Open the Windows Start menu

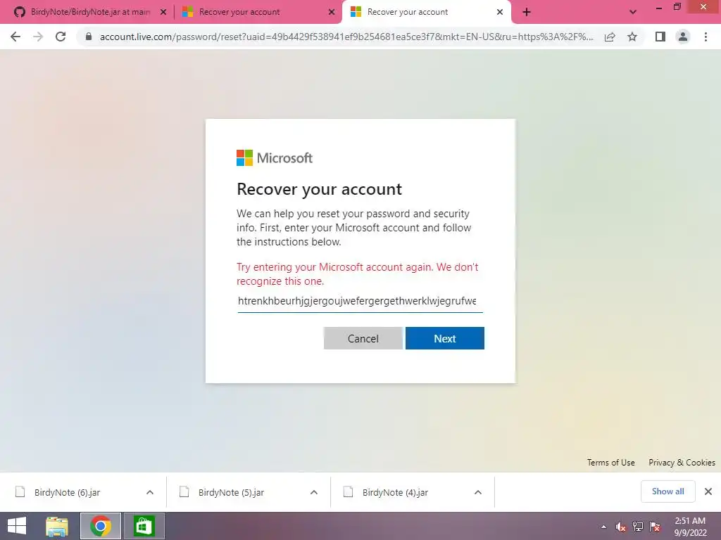[x=17, y=526]
